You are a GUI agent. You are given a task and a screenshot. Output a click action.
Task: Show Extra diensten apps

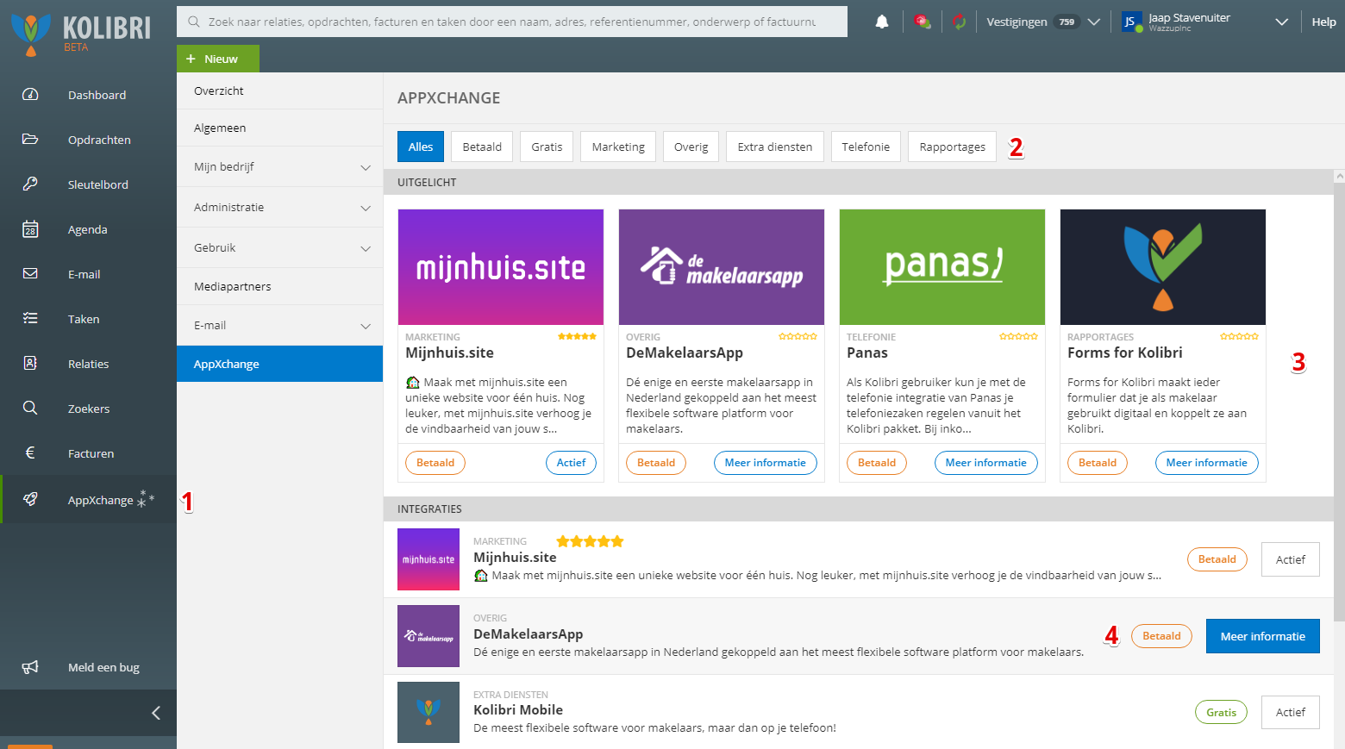click(x=775, y=147)
